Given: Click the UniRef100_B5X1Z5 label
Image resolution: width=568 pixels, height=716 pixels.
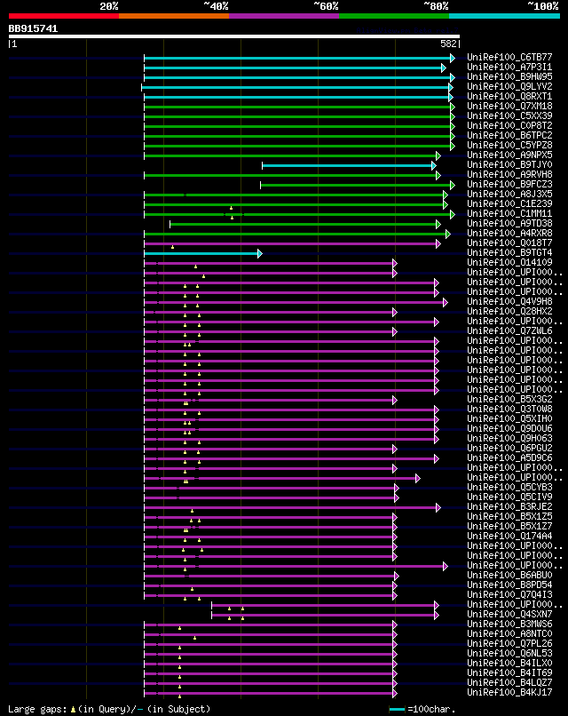Looking at the screenshot, I should 509,516.
